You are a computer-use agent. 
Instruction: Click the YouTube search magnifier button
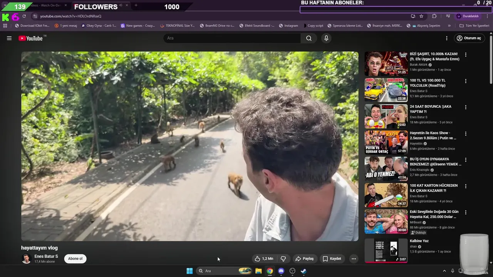[309, 38]
